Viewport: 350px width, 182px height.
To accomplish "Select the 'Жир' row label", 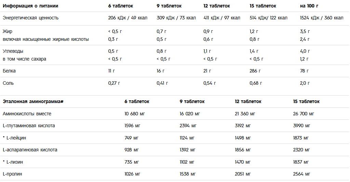I will (8, 32).
